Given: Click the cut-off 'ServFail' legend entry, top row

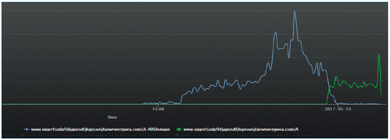Looking at the screenshot, I should pos(10,129).
